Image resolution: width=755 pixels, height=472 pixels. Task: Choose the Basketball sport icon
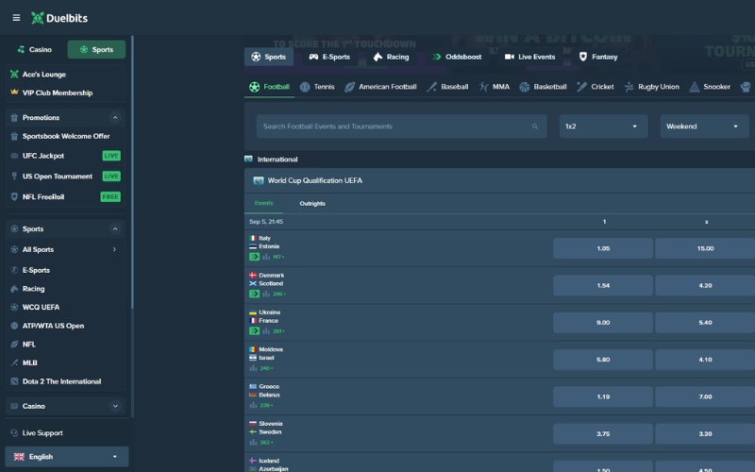[543, 87]
